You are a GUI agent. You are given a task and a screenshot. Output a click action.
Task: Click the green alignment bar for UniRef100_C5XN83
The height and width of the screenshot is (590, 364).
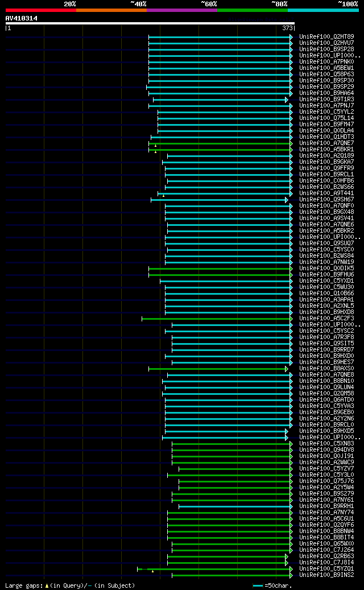(x=231, y=444)
